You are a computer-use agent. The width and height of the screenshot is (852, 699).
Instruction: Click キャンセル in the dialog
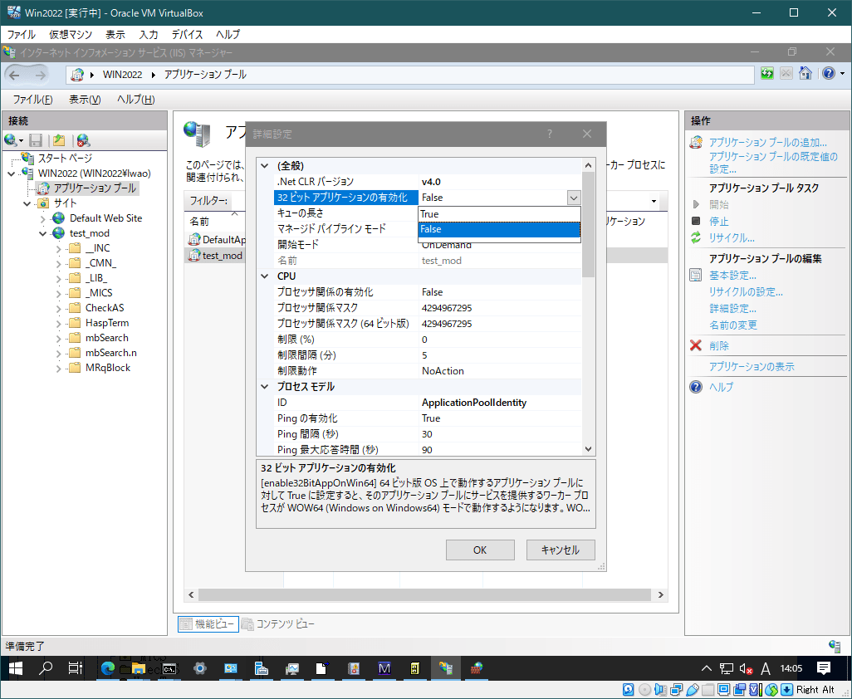tap(561, 550)
